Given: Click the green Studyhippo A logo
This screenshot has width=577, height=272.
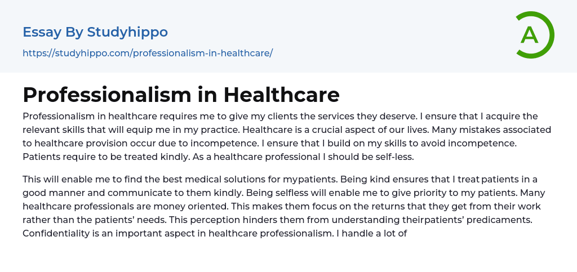Looking at the screenshot, I should point(534,35).
